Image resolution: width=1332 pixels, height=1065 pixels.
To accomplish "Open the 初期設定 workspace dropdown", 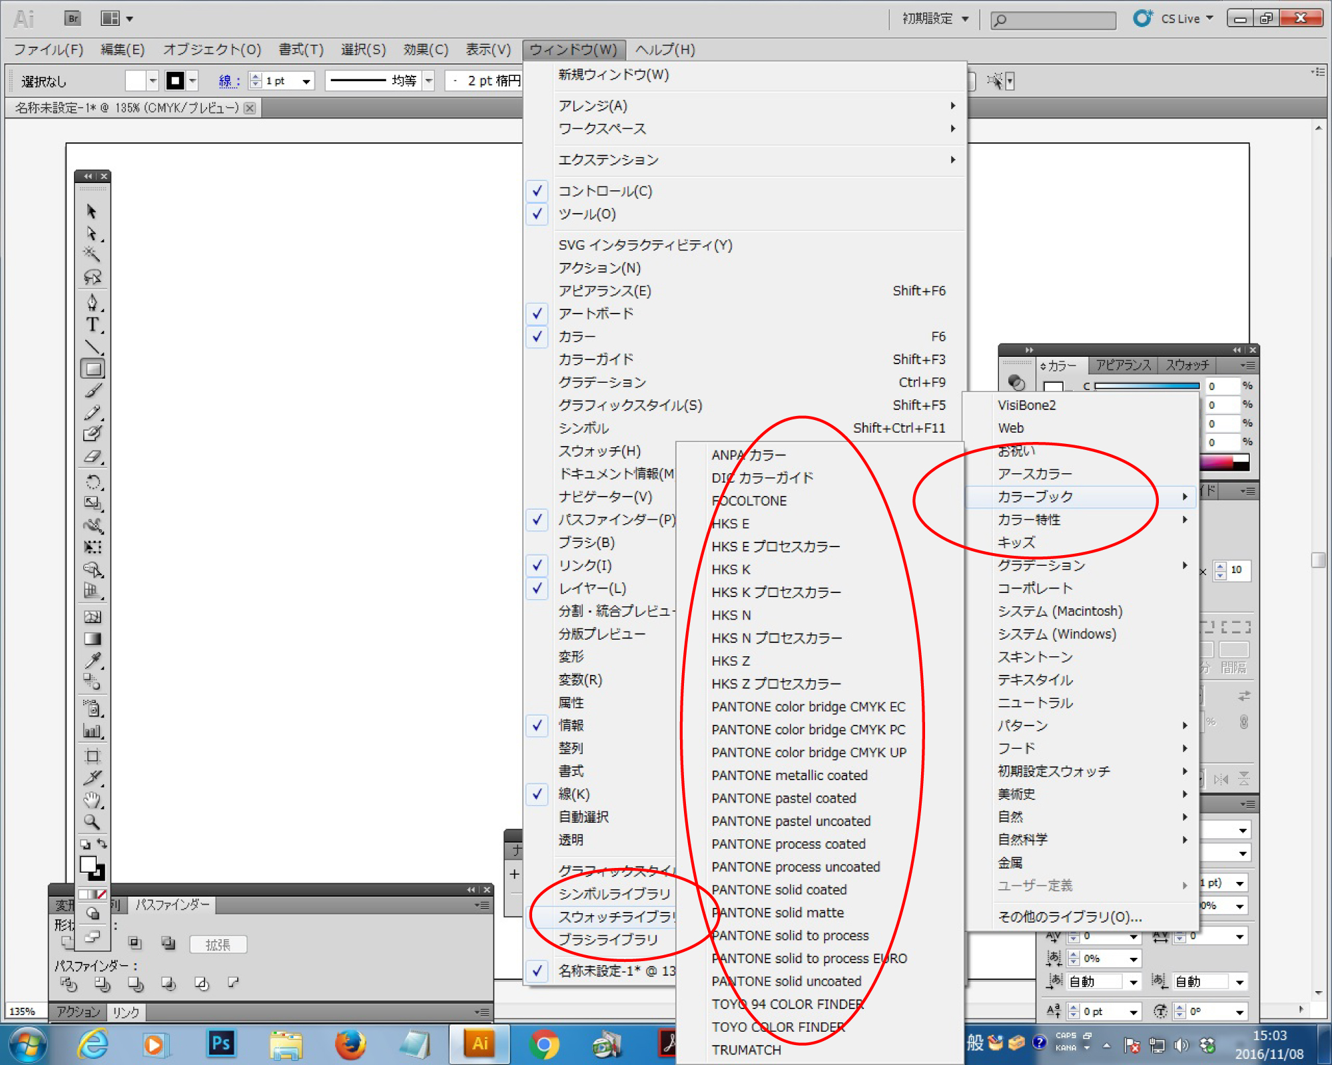I will tap(935, 19).
